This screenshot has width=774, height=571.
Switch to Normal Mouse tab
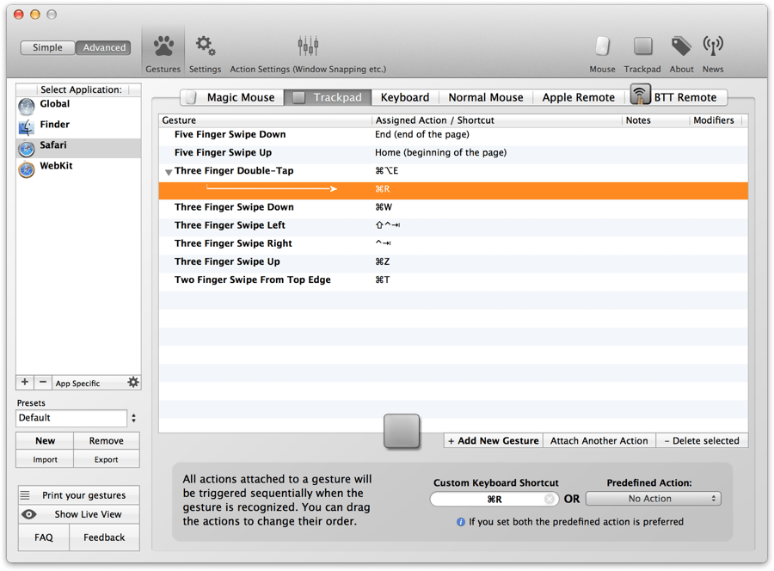486,97
